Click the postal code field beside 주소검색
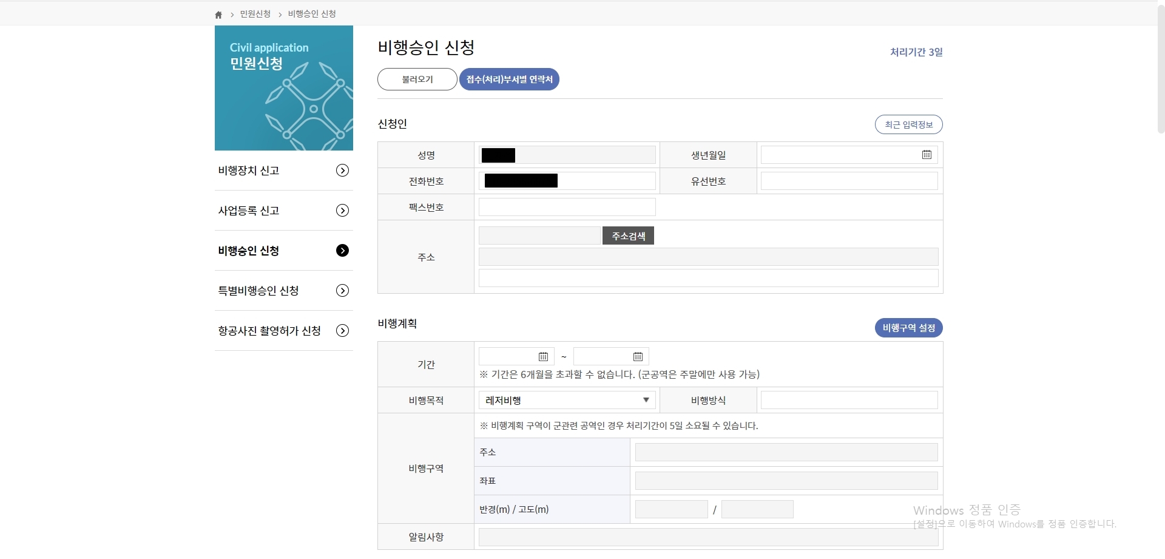Screen dimensions: 1165x559 (539, 235)
